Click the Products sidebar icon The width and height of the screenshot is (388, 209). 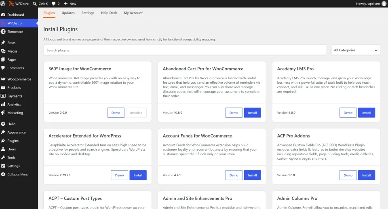[x=3, y=87]
